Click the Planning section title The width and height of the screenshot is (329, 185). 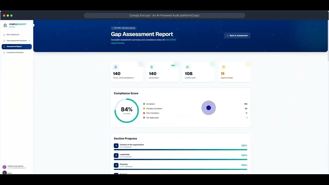coord(124,164)
